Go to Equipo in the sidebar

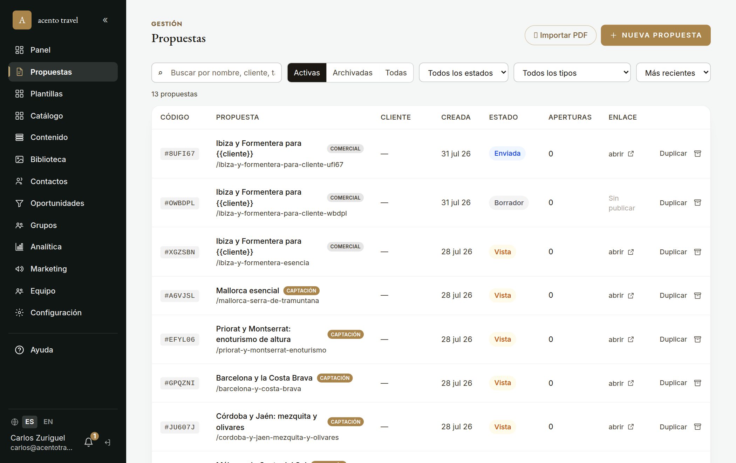tap(63, 291)
